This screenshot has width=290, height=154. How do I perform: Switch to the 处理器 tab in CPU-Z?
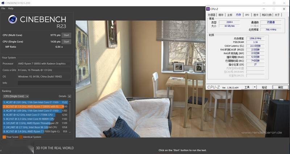[x=212, y=15]
